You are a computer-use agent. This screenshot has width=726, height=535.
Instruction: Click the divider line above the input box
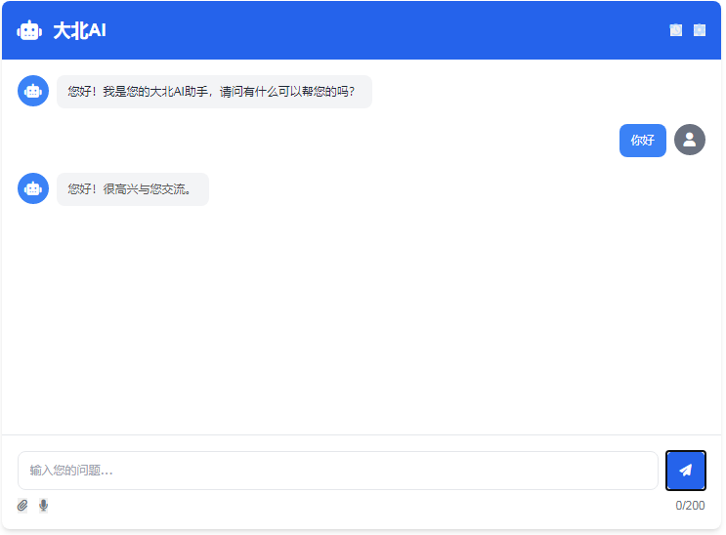(x=362, y=434)
